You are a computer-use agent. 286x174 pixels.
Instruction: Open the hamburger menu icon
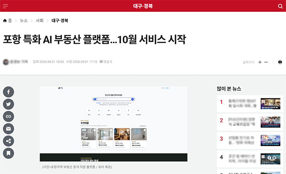click(5, 6)
